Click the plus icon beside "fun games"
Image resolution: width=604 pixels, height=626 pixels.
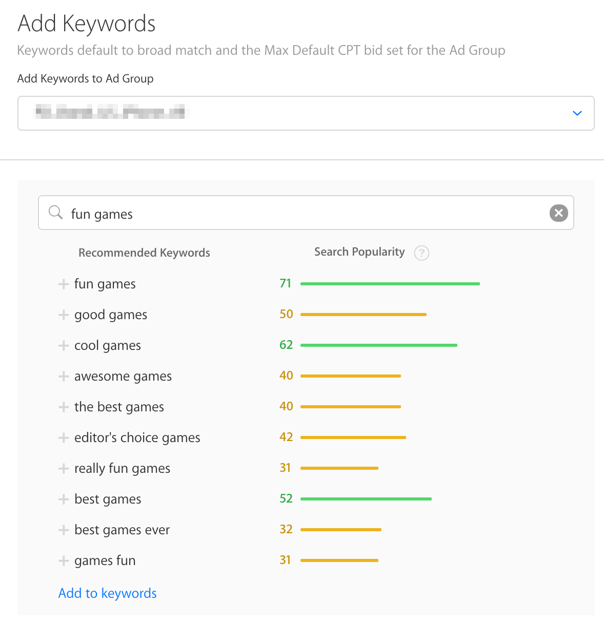[64, 284]
